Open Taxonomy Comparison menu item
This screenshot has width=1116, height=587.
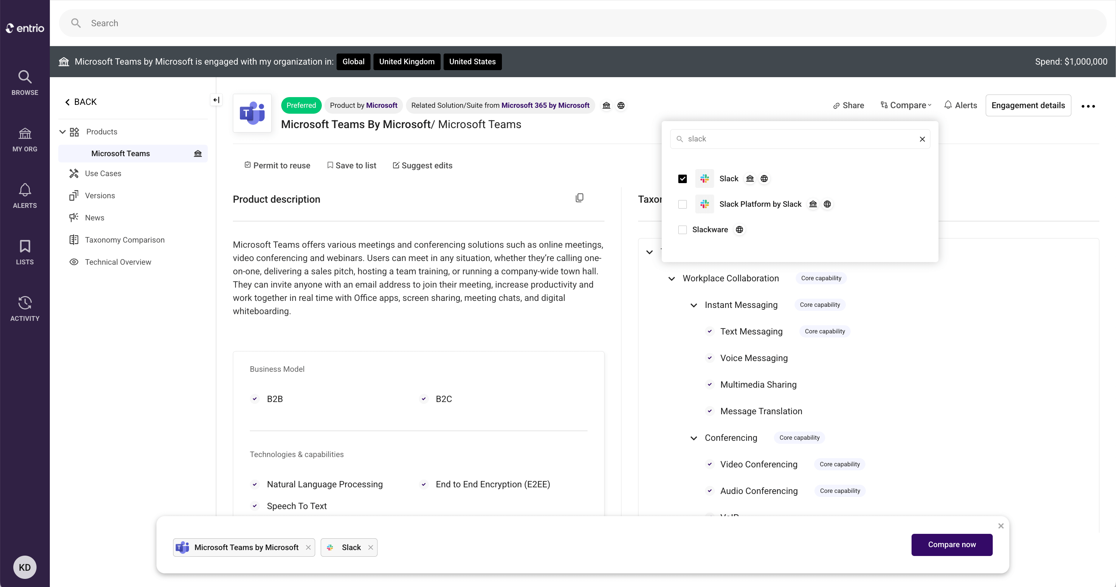pyautogui.click(x=124, y=240)
